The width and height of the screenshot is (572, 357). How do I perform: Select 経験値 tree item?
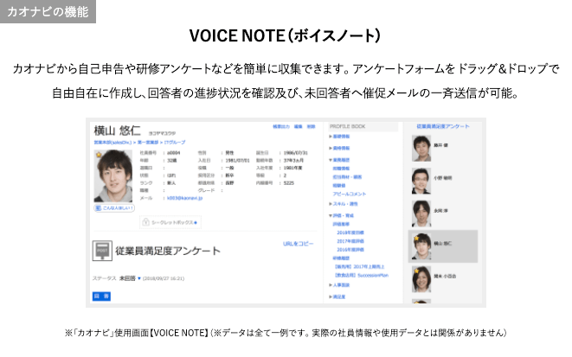click(x=339, y=186)
